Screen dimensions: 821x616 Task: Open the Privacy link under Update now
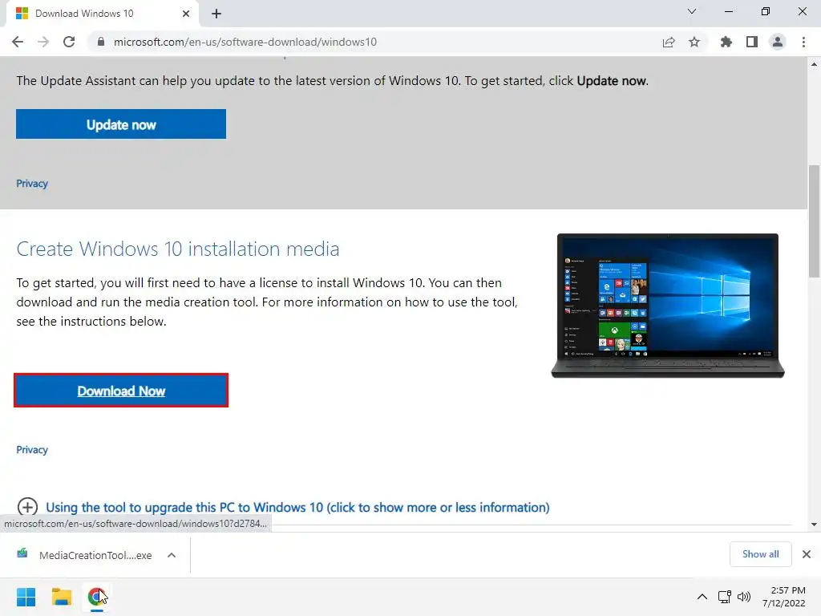point(32,184)
